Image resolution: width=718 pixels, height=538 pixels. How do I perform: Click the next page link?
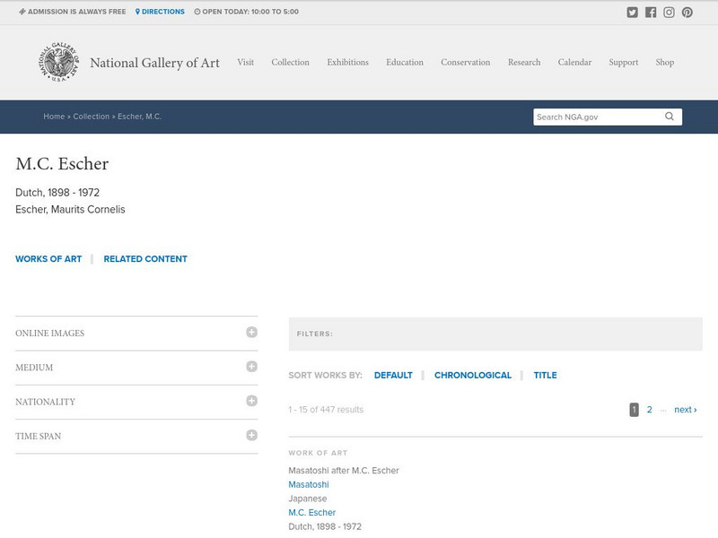(685, 410)
